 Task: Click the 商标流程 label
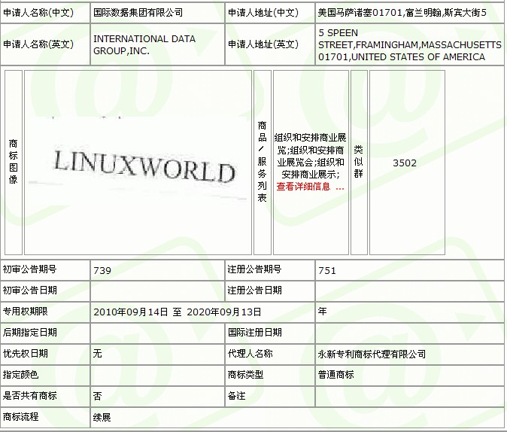[21, 417]
